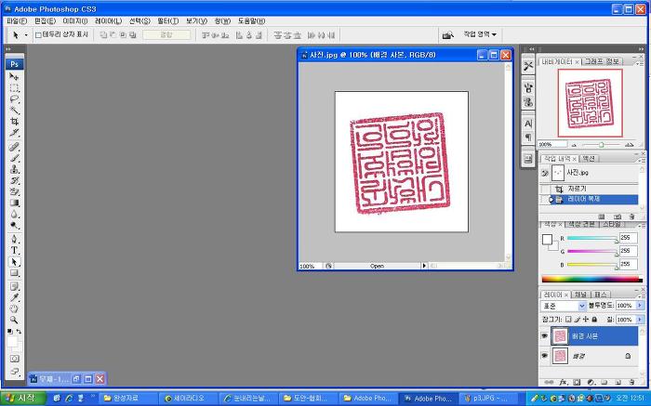Viewport: 651px width, 406px height.
Task: Open Tool Presets icon in collapsed dock
Action: (528, 66)
